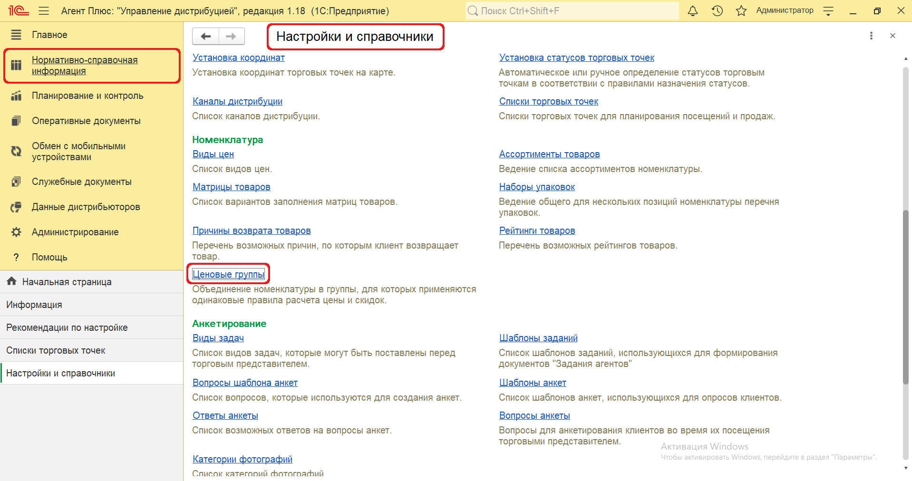The width and height of the screenshot is (912, 481).
Task: Switch to Списки торговых точек tab
Action: (x=91, y=350)
